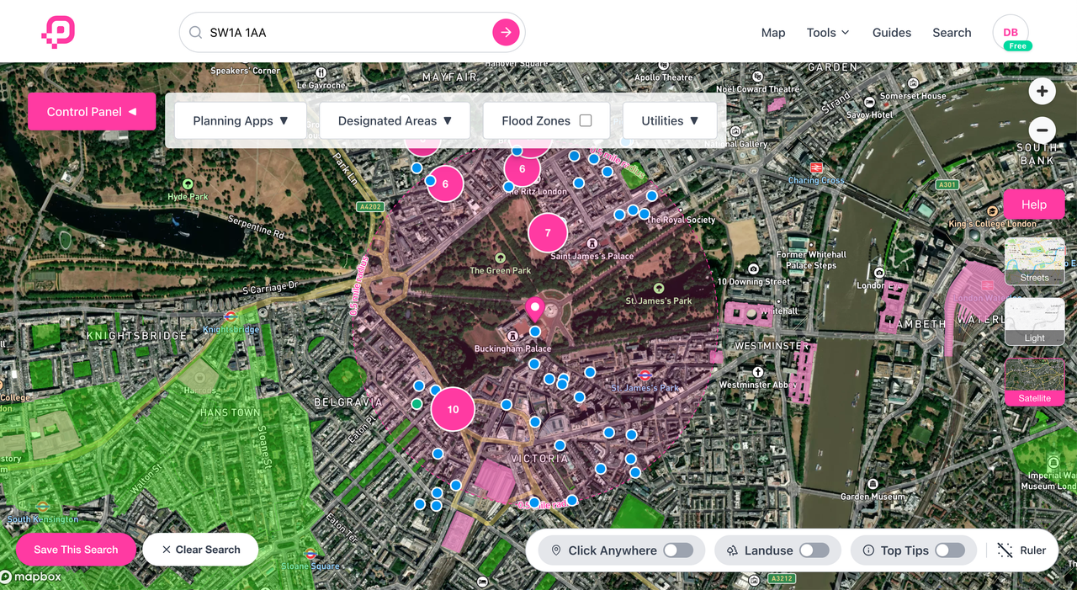This screenshot has height=590, width=1077.
Task: Click the Westminster Abbey church icon
Action: click(x=758, y=371)
